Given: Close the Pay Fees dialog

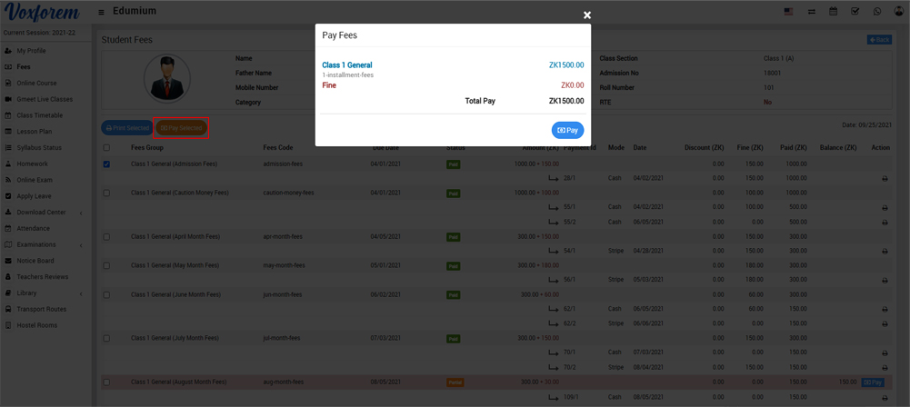Looking at the screenshot, I should click(587, 15).
